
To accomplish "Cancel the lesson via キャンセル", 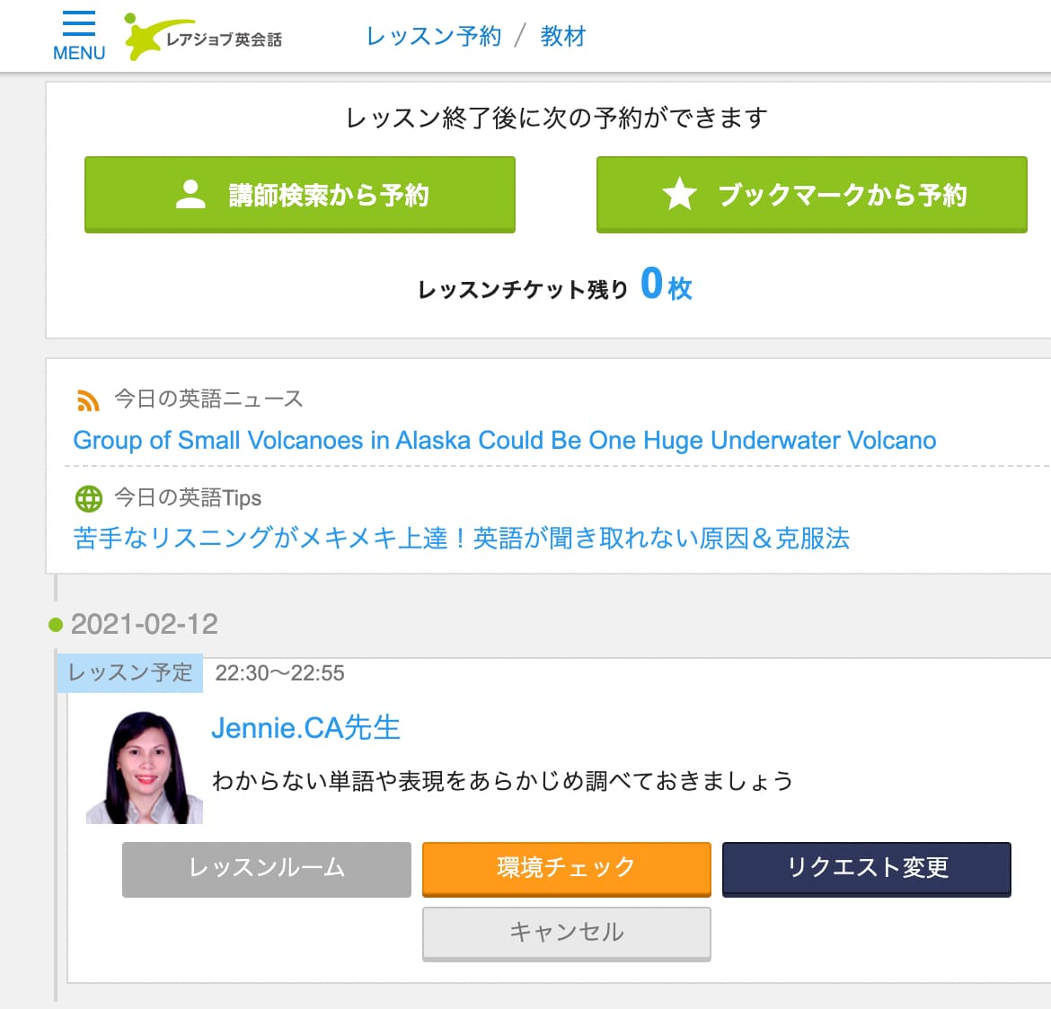I will 566,933.
